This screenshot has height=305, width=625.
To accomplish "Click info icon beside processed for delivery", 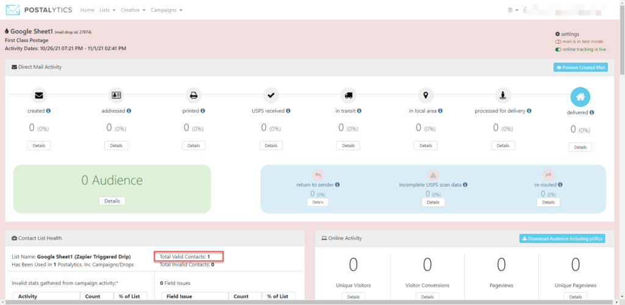I will coord(529,111).
